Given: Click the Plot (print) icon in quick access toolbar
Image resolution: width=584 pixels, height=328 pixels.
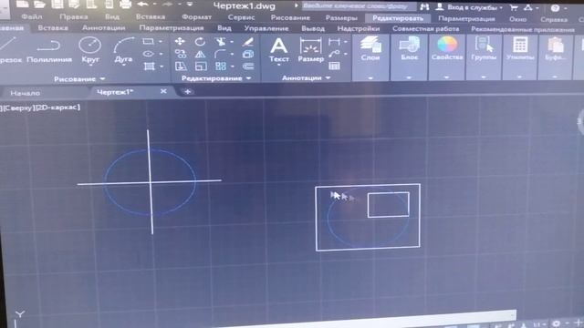Looking at the screenshot, I should pos(125,5).
